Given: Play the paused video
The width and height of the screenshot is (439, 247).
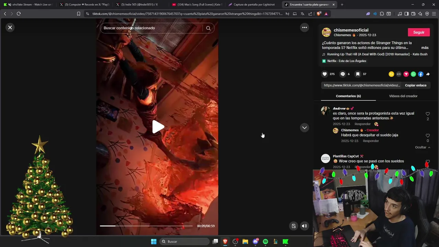Looking at the screenshot, I should (158, 127).
